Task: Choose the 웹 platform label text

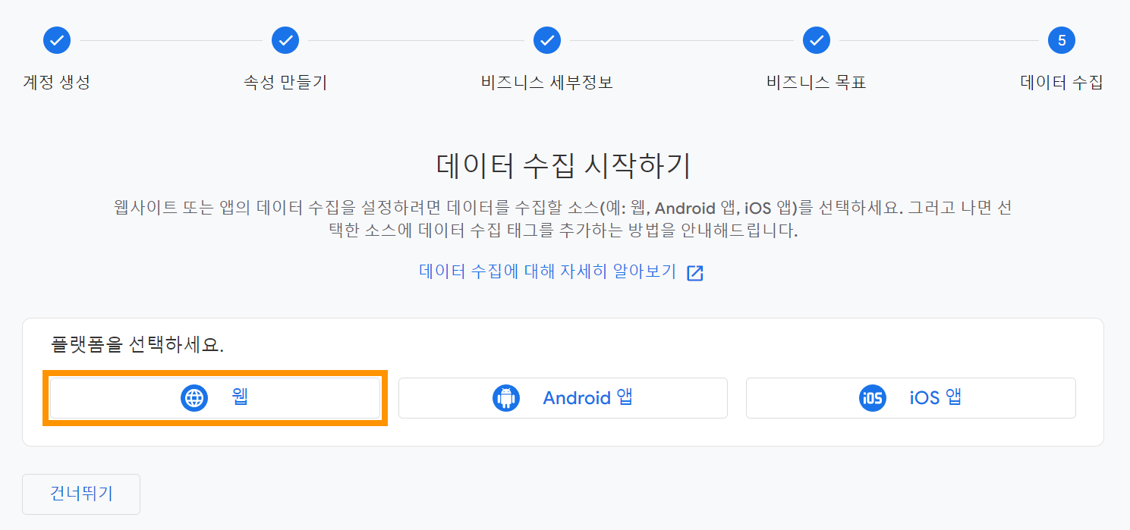Action: point(241,397)
